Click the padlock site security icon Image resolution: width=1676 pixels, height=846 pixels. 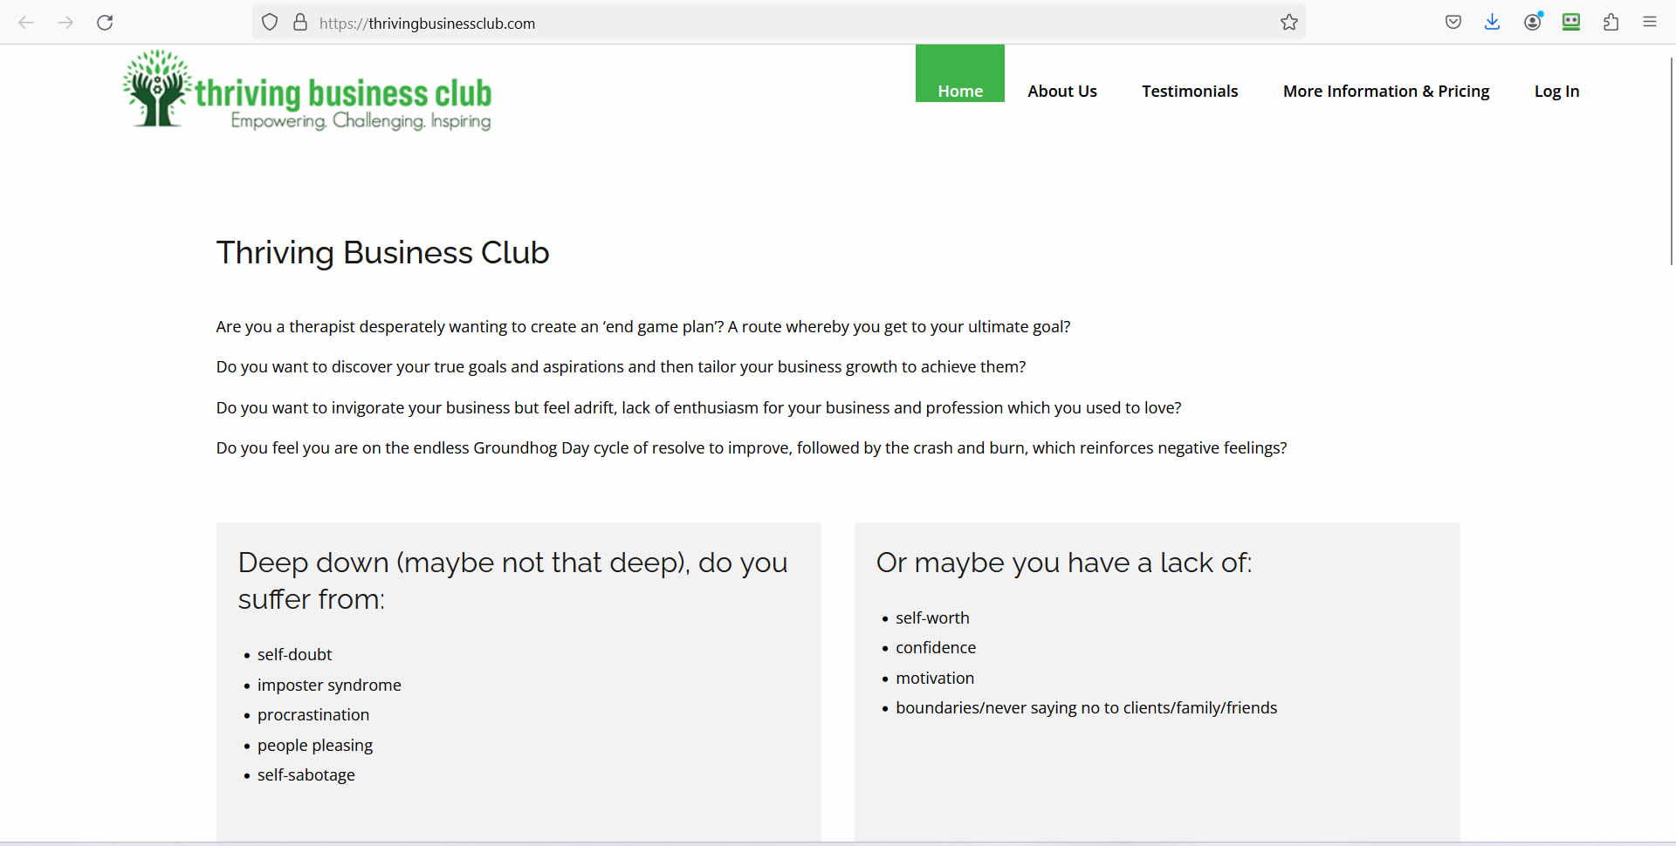pos(300,23)
